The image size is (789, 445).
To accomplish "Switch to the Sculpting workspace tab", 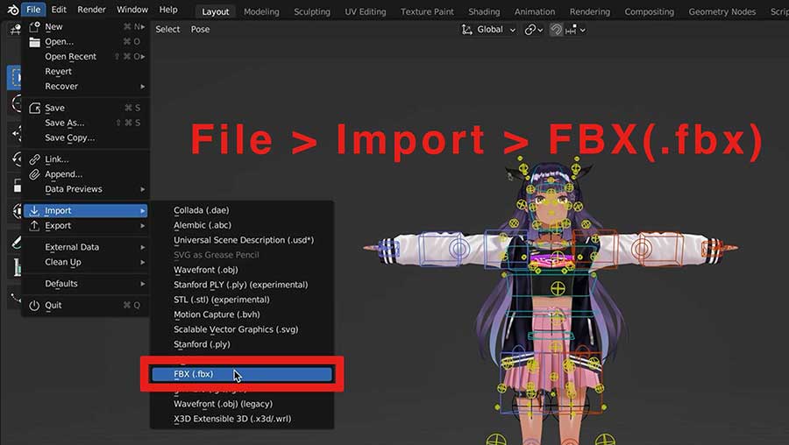I will (x=312, y=11).
